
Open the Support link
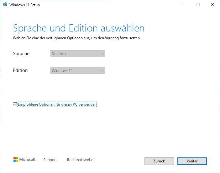(x=50, y=160)
